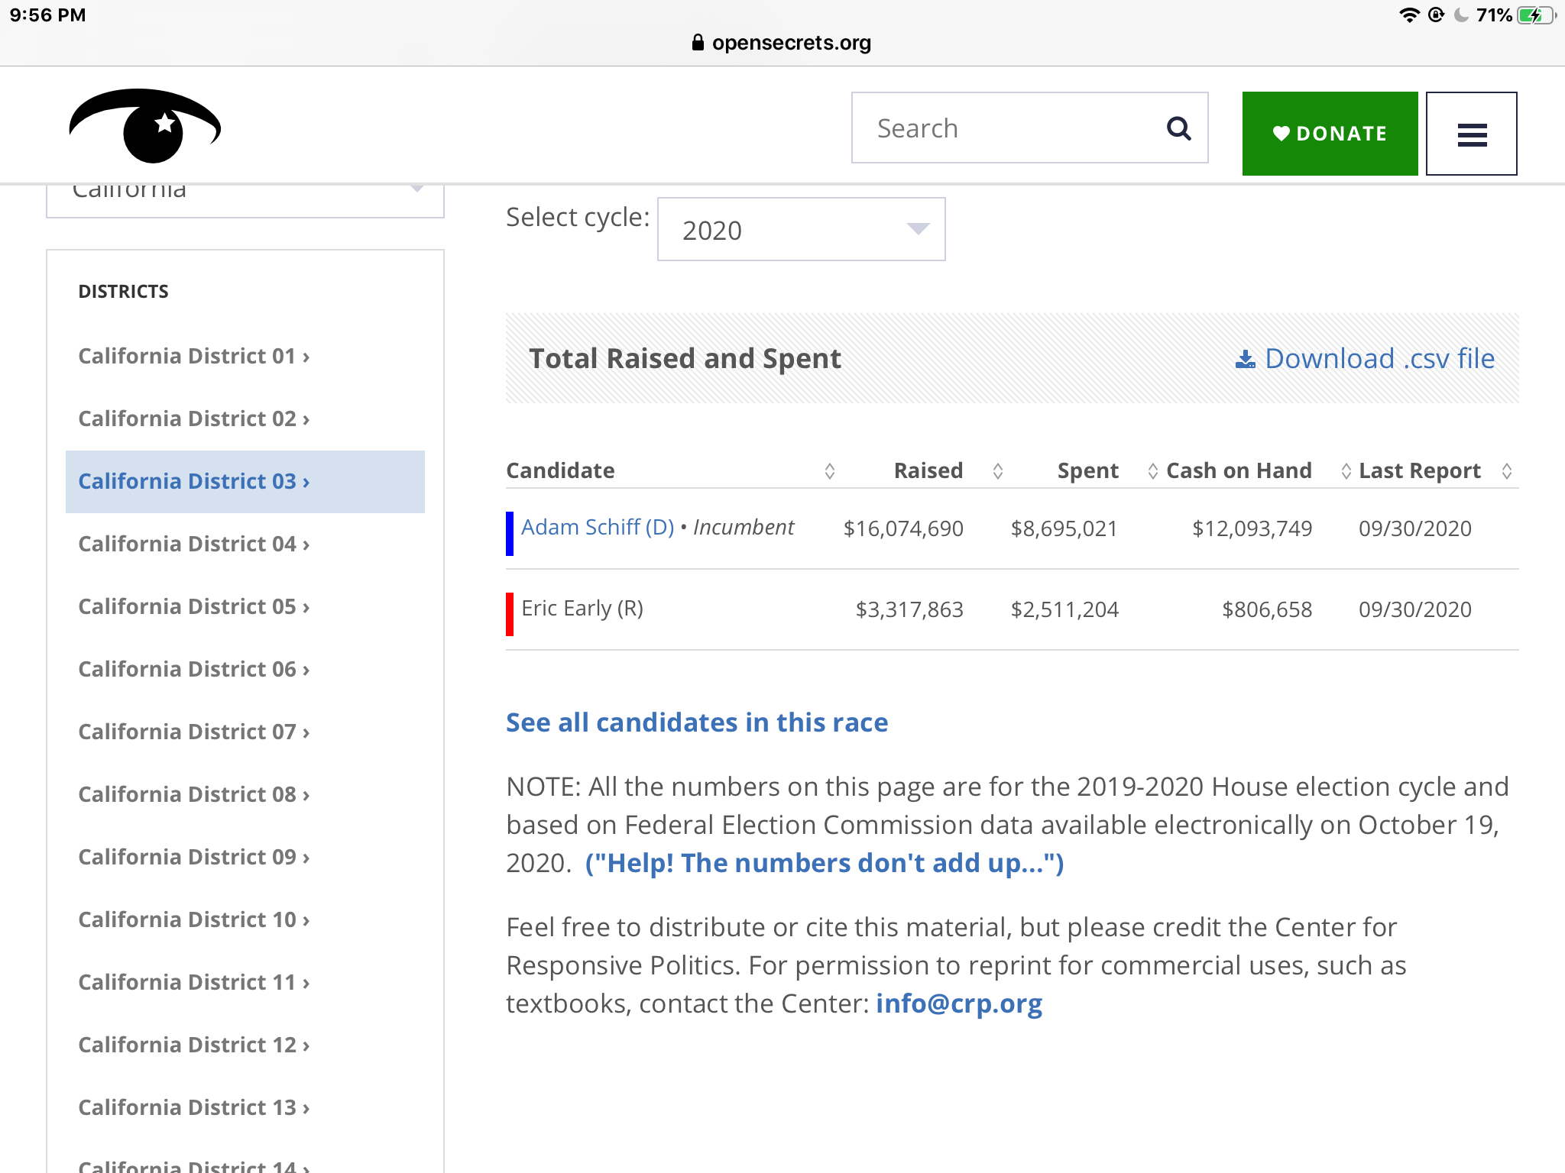Click Download .csv file link
1565x1173 pixels.
click(x=1365, y=359)
